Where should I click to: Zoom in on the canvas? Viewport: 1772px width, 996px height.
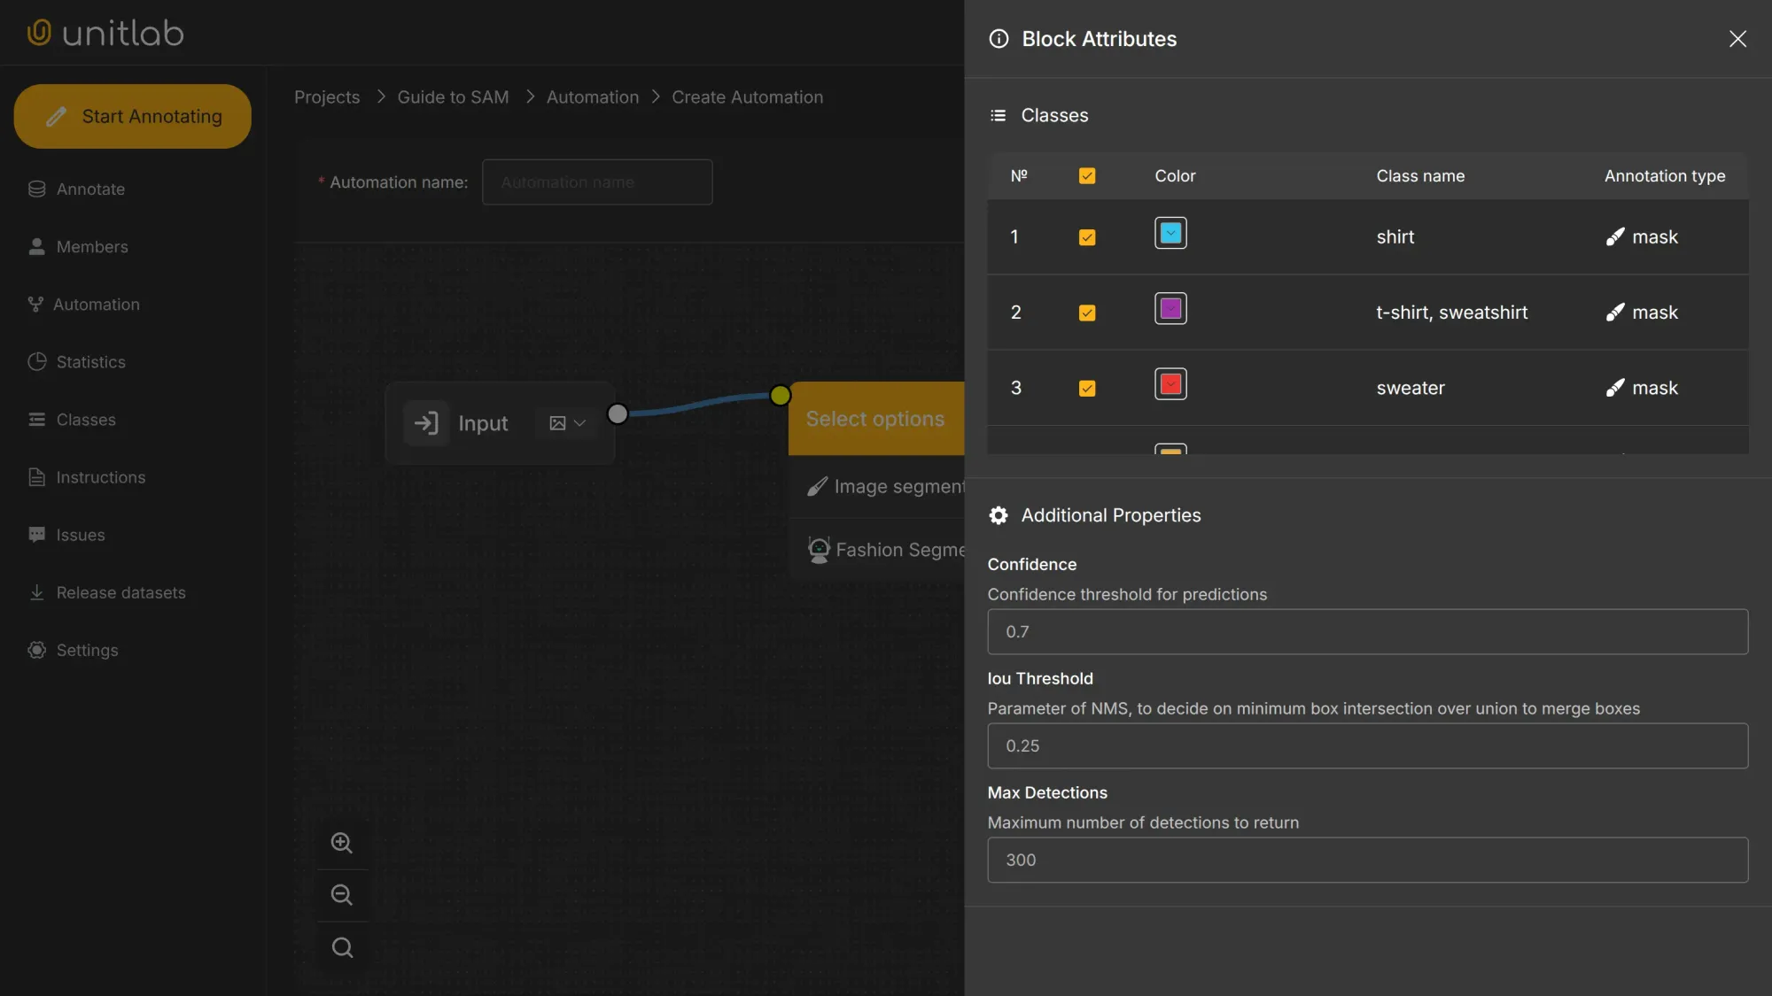342,842
